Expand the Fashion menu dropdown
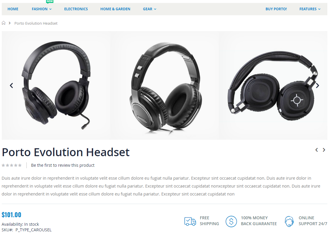The image size is (330, 241). [x=42, y=9]
